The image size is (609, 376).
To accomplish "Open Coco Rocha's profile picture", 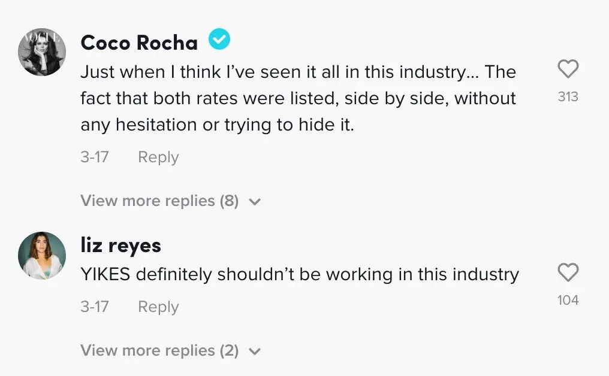I will (42, 51).
